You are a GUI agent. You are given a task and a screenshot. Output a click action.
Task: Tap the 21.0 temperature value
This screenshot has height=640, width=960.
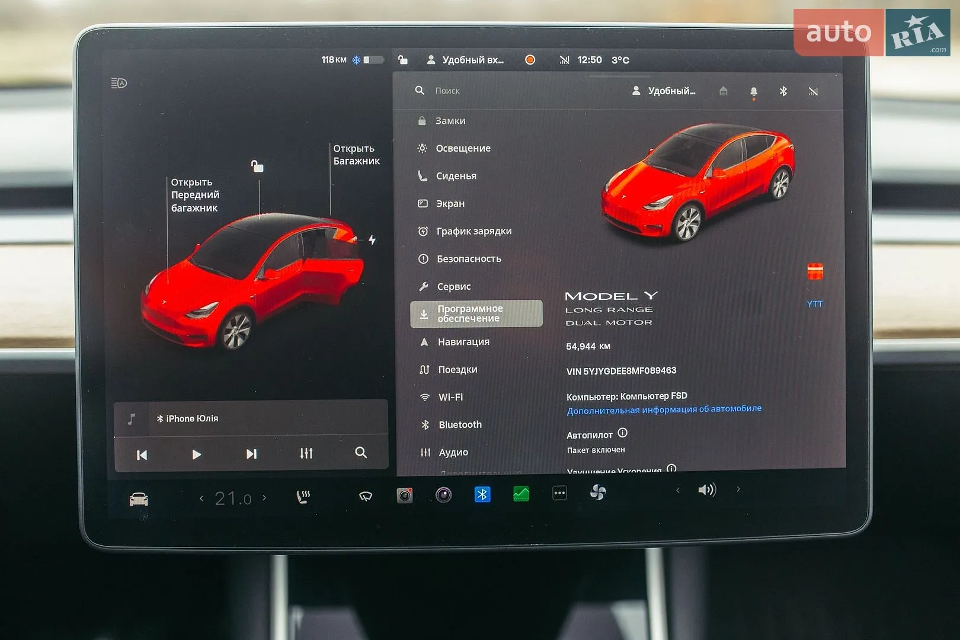click(233, 498)
